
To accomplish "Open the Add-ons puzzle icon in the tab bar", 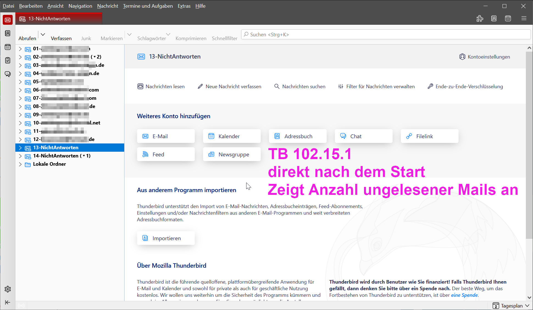I will 480,18.
